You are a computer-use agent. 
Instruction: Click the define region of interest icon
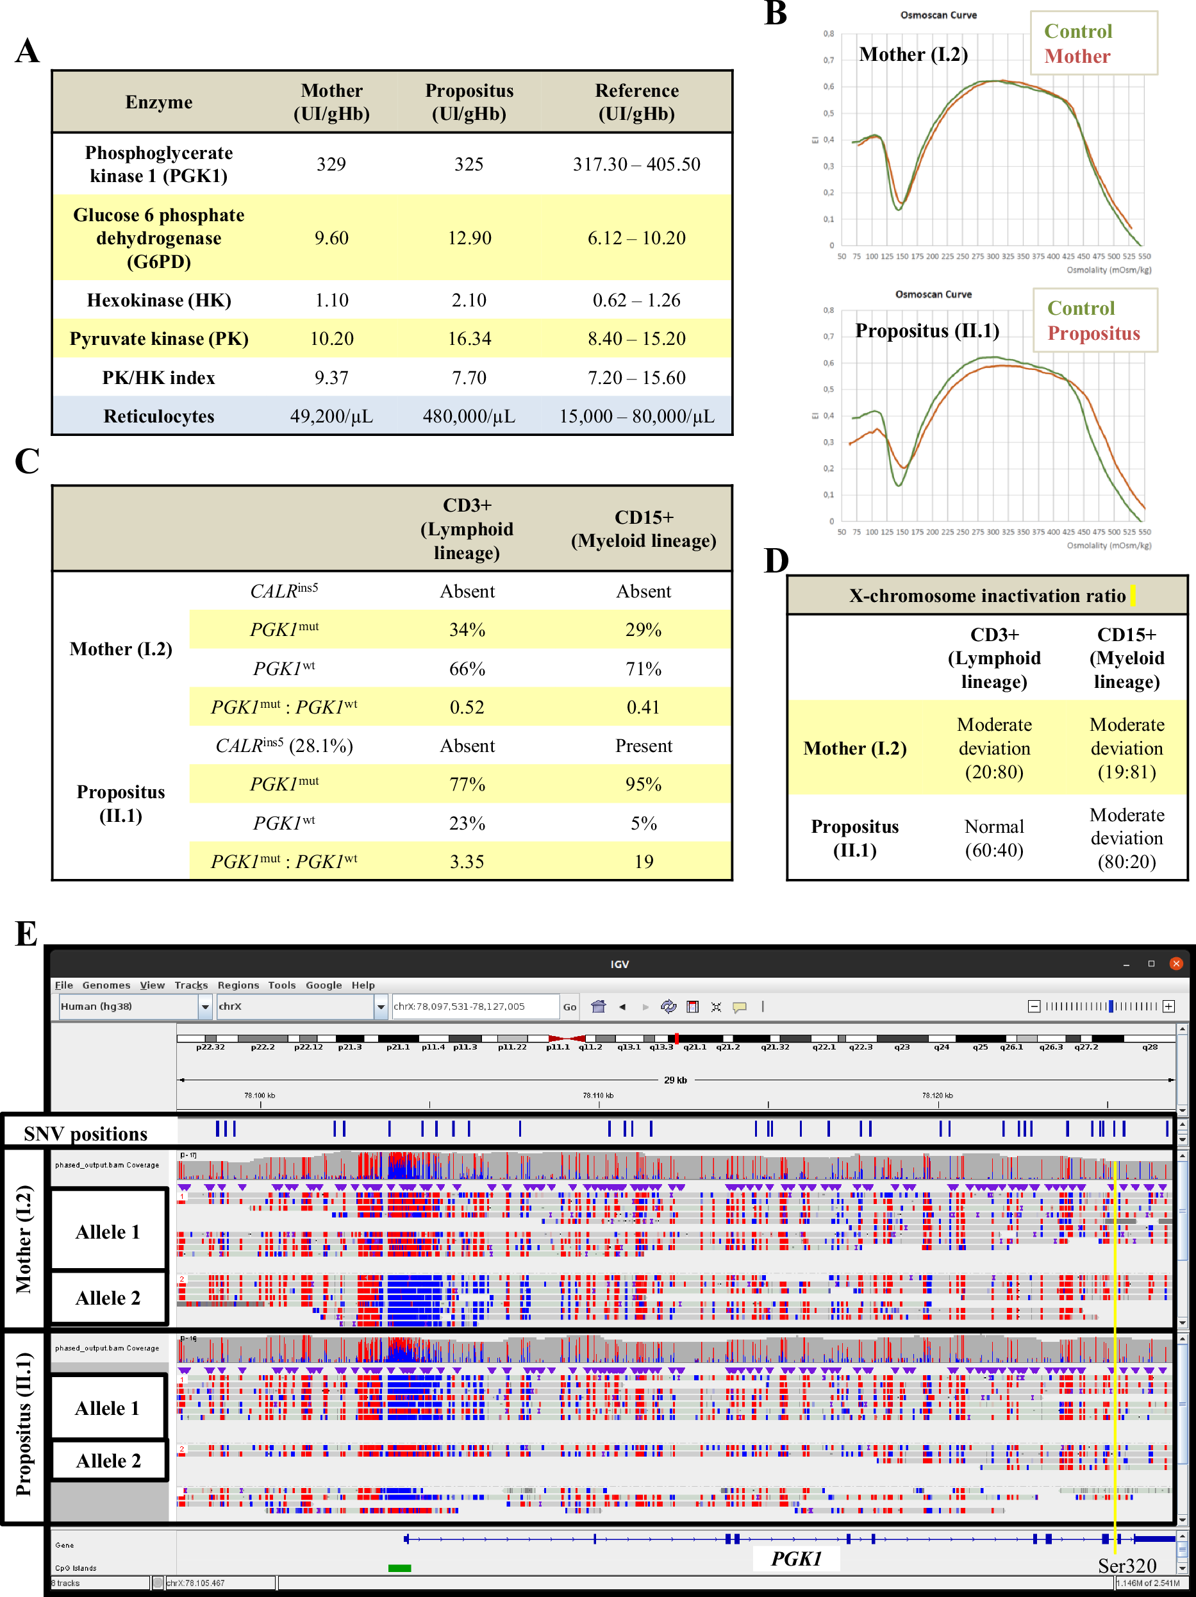pos(692,1007)
